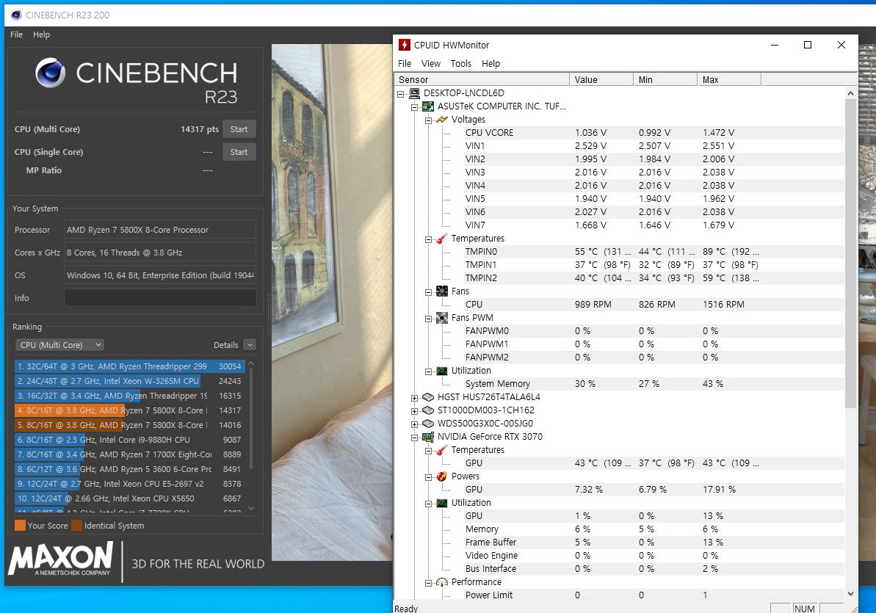Open HWMonitor File menu
Image resolution: width=876 pixels, height=613 pixels.
point(405,64)
